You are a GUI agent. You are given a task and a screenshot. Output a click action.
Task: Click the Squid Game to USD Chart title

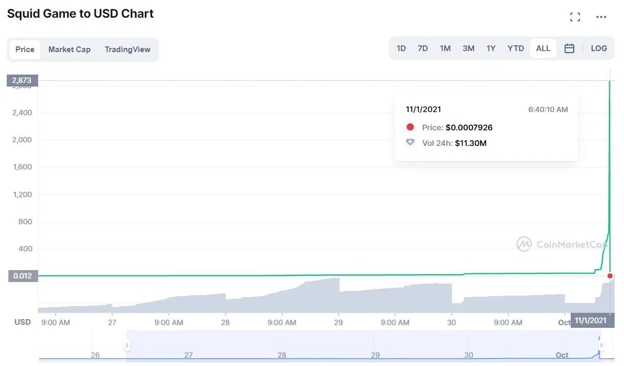click(80, 14)
